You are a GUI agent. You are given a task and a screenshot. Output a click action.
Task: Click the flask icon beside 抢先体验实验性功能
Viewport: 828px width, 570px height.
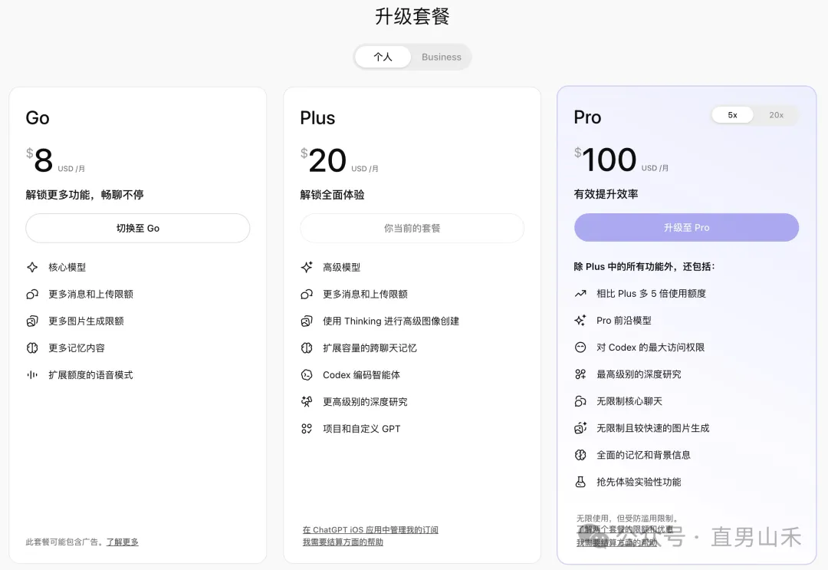(x=580, y=483)
